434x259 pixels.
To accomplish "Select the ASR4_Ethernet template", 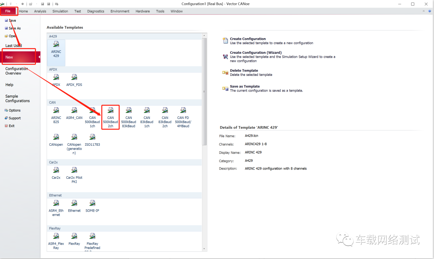I will 56,208.
